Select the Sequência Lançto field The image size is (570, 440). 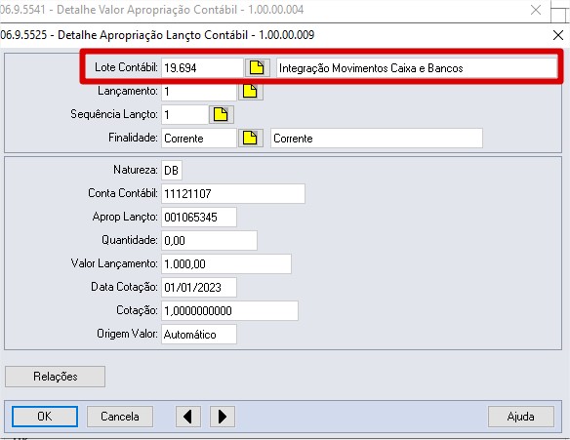[184, 115]
